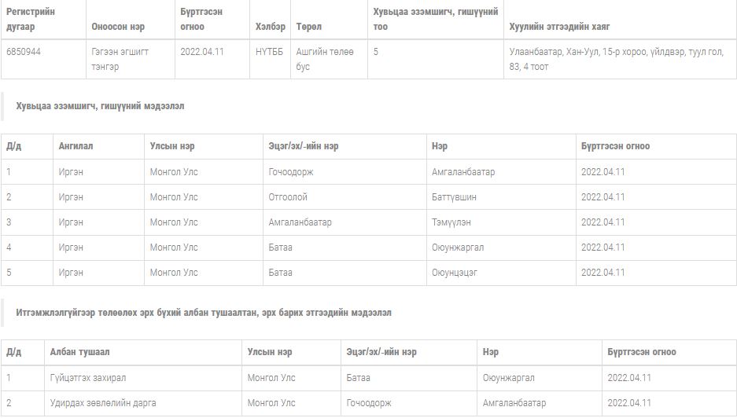Click the parent name 'Отгоолой'
Viewport: 737px width, 418px height.
coord(288,197)
